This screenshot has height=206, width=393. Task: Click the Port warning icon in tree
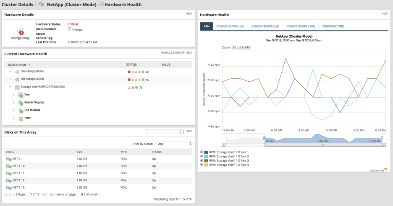[x=21, y=118]
